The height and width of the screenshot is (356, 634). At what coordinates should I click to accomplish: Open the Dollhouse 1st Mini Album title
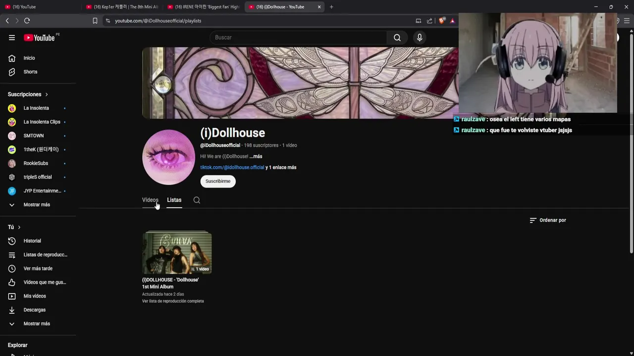coord(170,283)
